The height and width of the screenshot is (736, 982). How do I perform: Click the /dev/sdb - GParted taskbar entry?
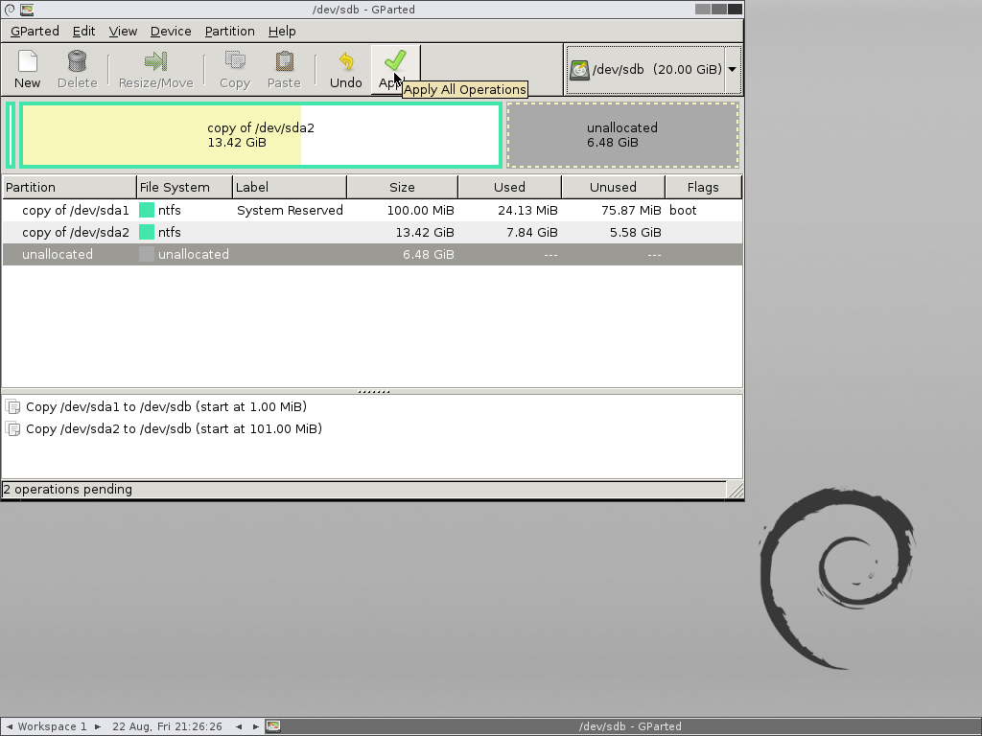[x=630, y=726]
